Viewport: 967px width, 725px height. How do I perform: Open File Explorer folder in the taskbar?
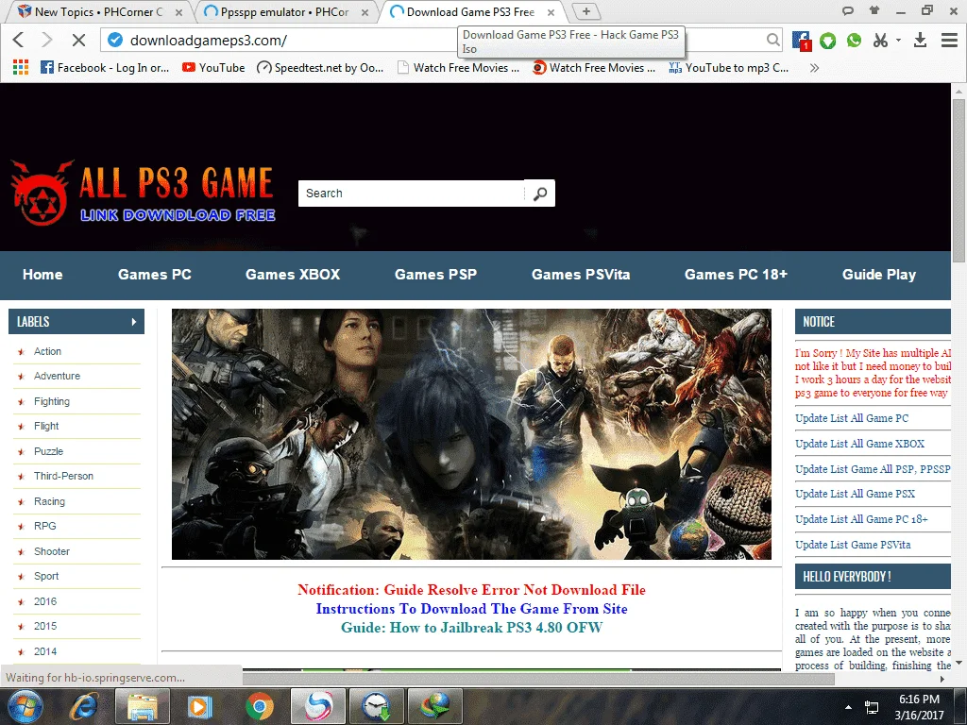[x=142, y=706]
